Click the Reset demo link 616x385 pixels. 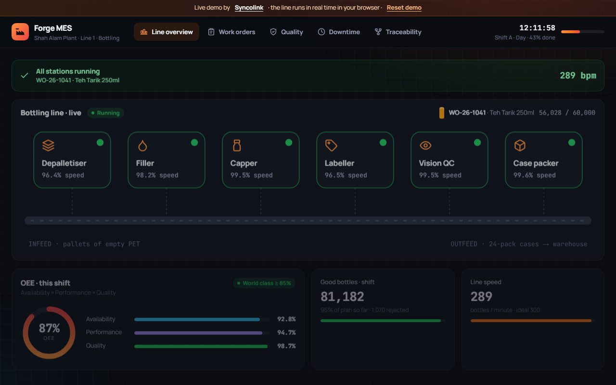pos(404,8)
